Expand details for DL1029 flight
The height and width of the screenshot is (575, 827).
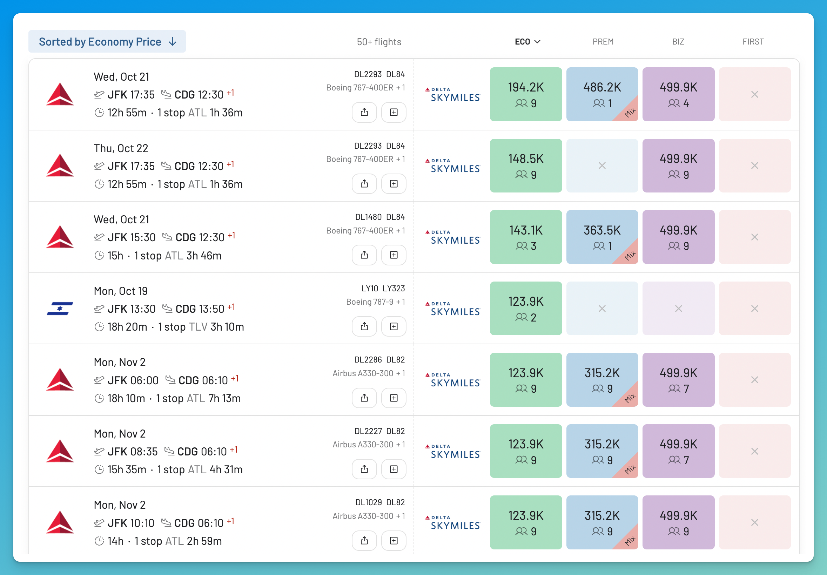tap(394, 540)
